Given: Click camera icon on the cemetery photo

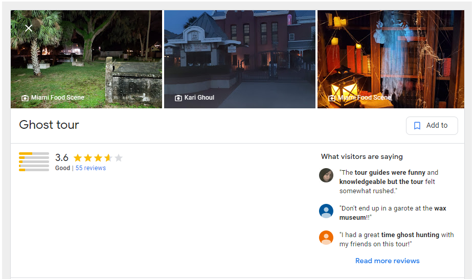Looking at the screenshot, I should coord(25,98).
